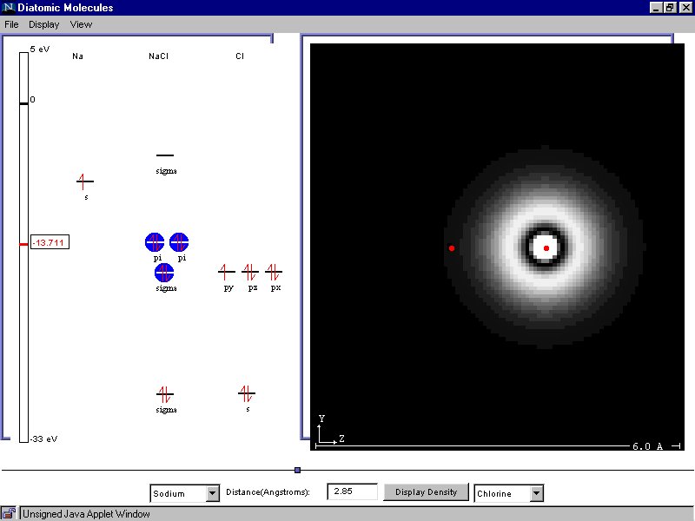The image size is (695, 521).
Task: Select the Na s orbital level
Action: pyautogui.click(x=84, y=181)
